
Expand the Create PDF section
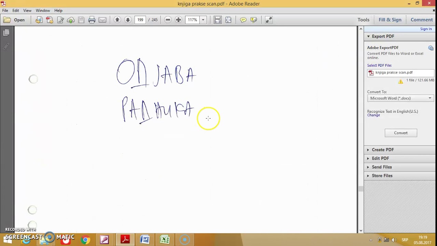399,150
